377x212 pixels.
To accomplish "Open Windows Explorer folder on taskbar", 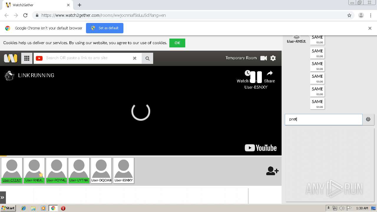I will click(33, 208).
